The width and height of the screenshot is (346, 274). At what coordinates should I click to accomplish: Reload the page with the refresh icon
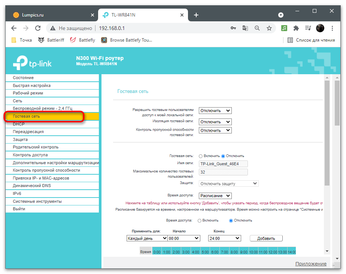37,28
